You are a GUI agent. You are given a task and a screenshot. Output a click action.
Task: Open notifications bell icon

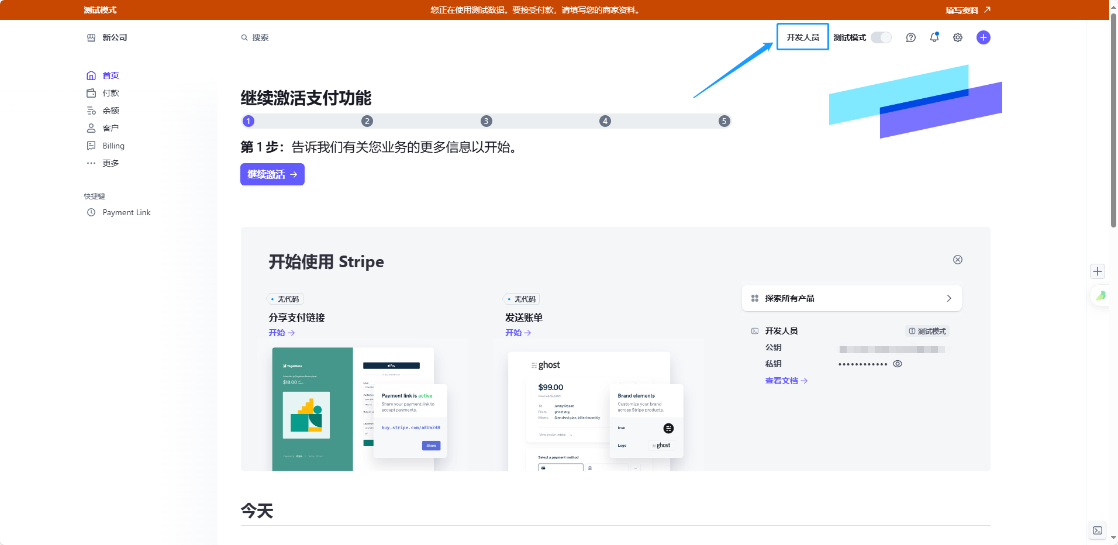click(x=934, y=37)
